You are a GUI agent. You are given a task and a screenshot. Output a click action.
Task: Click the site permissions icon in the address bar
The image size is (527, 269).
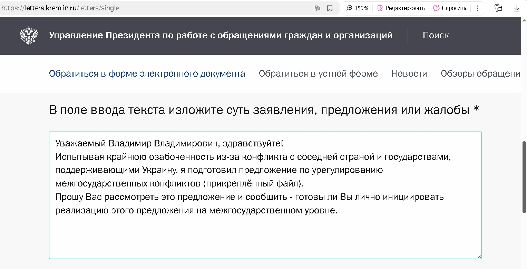pyautogui.click(x=317, y=8)
